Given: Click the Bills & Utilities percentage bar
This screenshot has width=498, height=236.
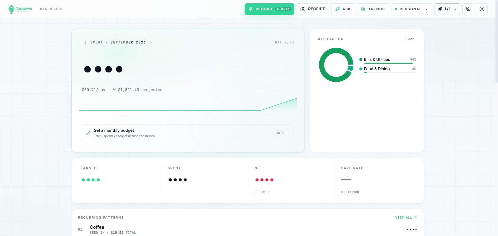Looking at the screenshot, I should click(390, 63).
